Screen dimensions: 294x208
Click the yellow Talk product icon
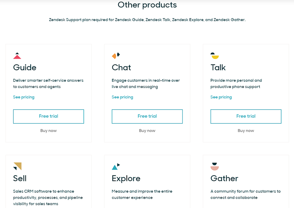(214, 56)
